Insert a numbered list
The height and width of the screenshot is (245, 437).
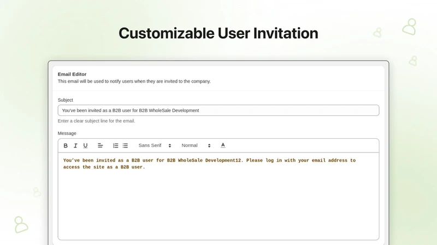(x=115, y=145)
